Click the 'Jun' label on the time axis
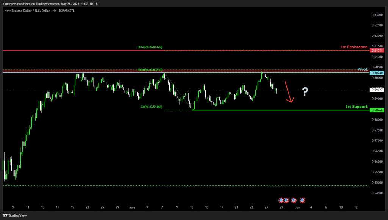 tap(297, 207)
